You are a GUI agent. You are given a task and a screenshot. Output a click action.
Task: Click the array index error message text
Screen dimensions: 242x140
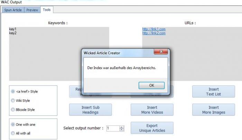tap(121, 68)
